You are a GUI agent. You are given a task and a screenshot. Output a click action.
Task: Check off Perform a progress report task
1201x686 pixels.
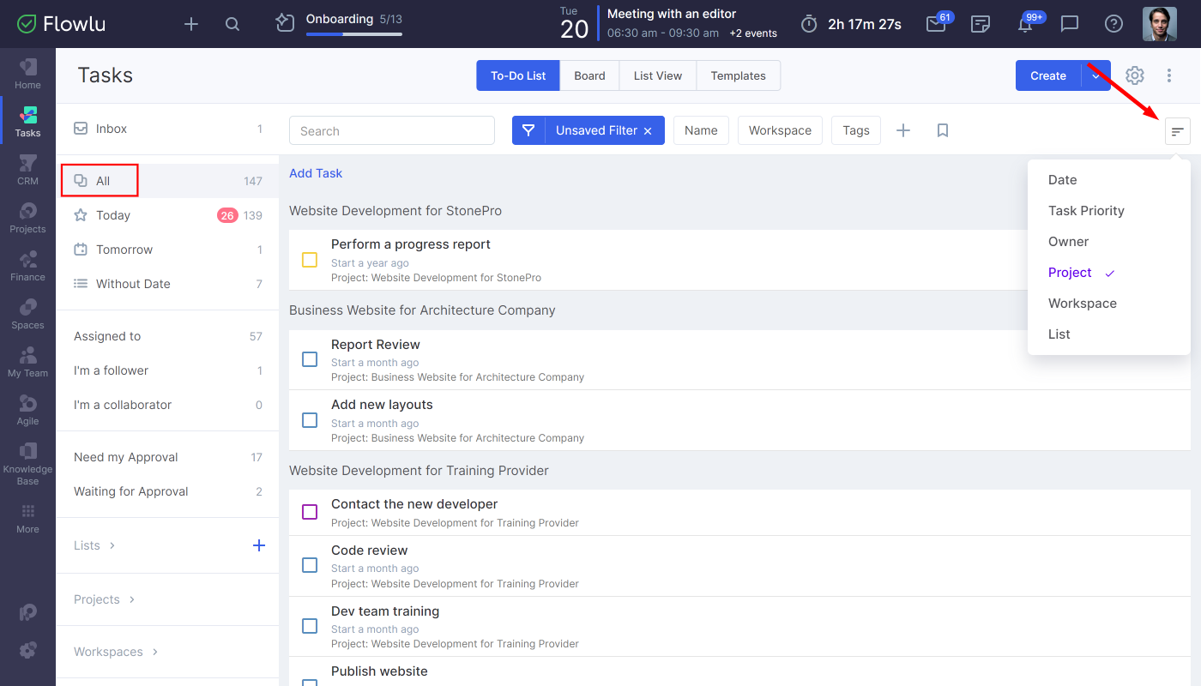(x=310, y=260)
